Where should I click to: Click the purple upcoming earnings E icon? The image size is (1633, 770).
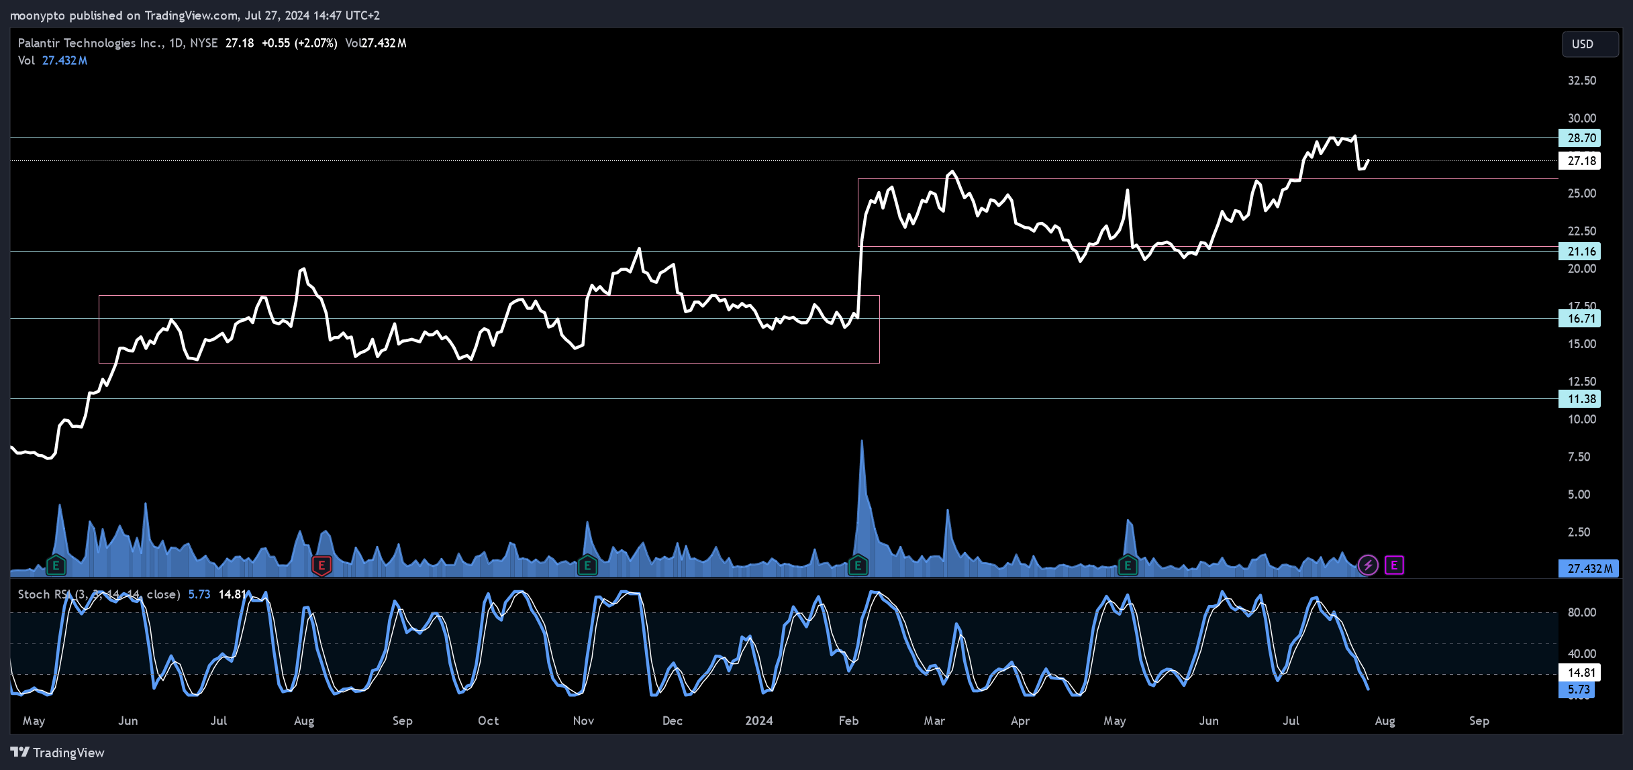click(x=1394, y=565)
